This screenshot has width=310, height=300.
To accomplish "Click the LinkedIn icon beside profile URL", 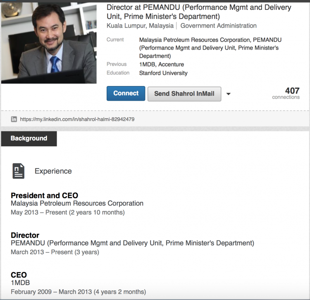I will tap(14, 119).
